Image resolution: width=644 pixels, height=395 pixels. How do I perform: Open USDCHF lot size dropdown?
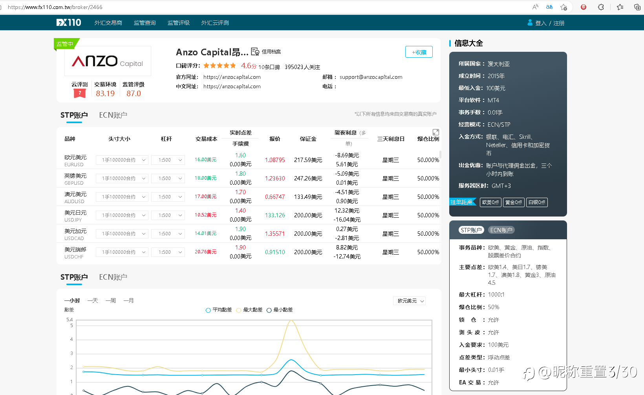click(122, 252)
